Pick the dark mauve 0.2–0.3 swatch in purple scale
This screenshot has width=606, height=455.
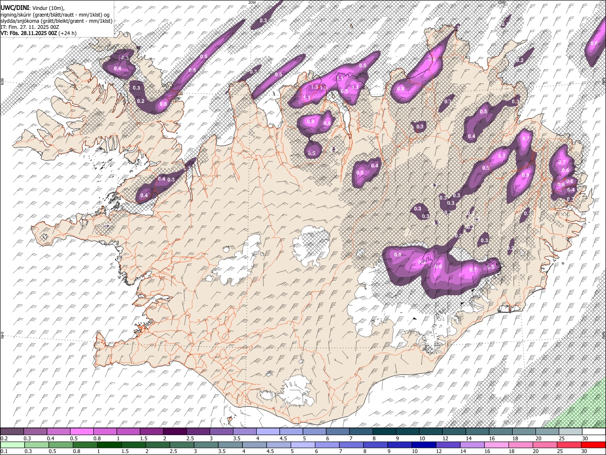[12, 432]
